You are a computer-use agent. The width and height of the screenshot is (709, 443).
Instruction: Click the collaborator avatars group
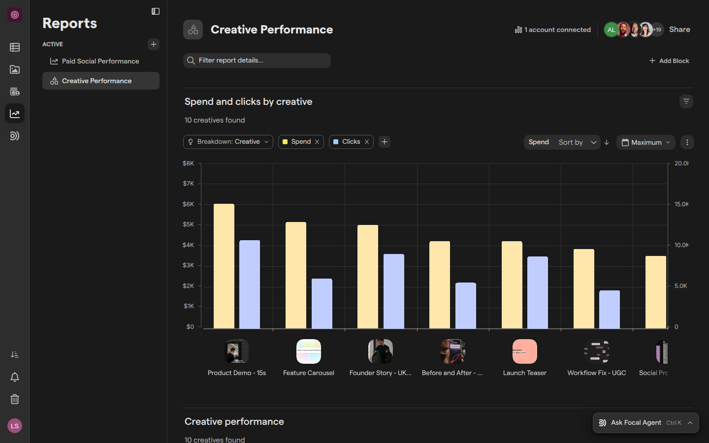(x=634, y=30)
